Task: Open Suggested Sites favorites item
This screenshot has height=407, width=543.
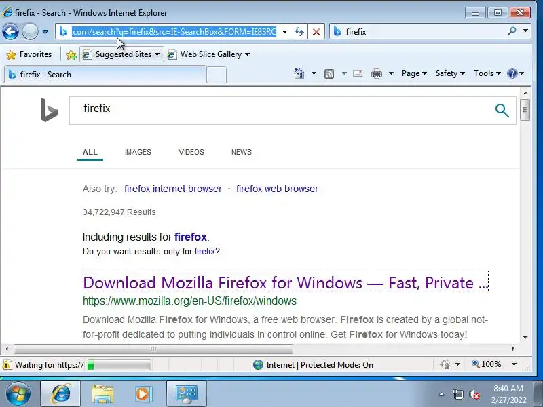Action: coord(121,54)
